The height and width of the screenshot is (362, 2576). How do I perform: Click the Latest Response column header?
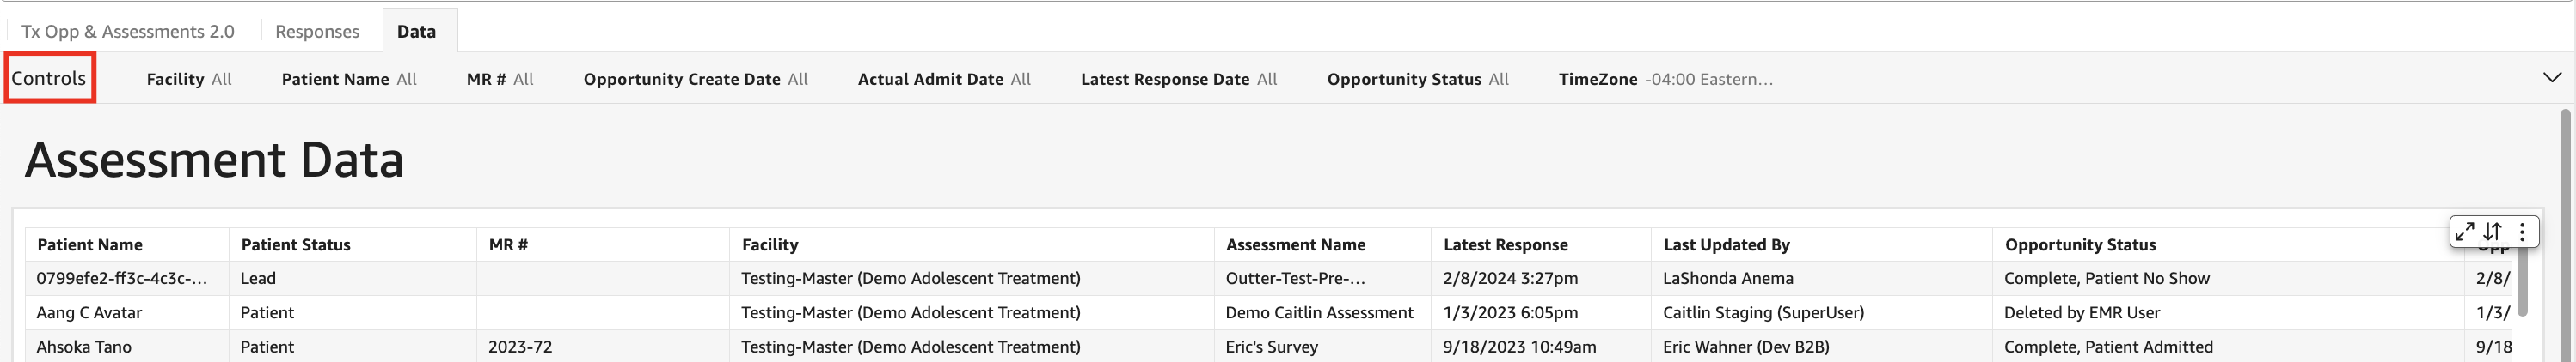coord(1505,244)
